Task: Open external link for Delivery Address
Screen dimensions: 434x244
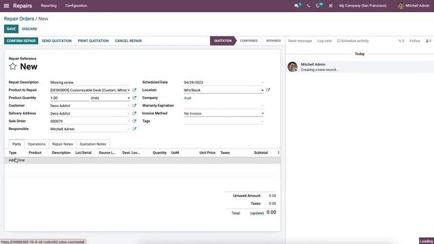Action: coord(134,113)
